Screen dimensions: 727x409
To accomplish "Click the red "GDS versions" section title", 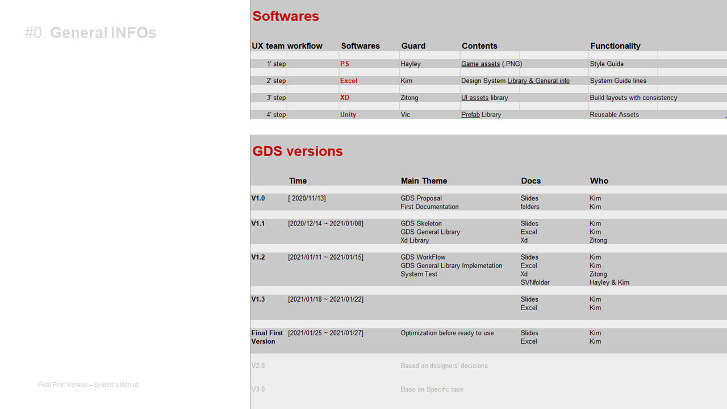I will point(298,151).
